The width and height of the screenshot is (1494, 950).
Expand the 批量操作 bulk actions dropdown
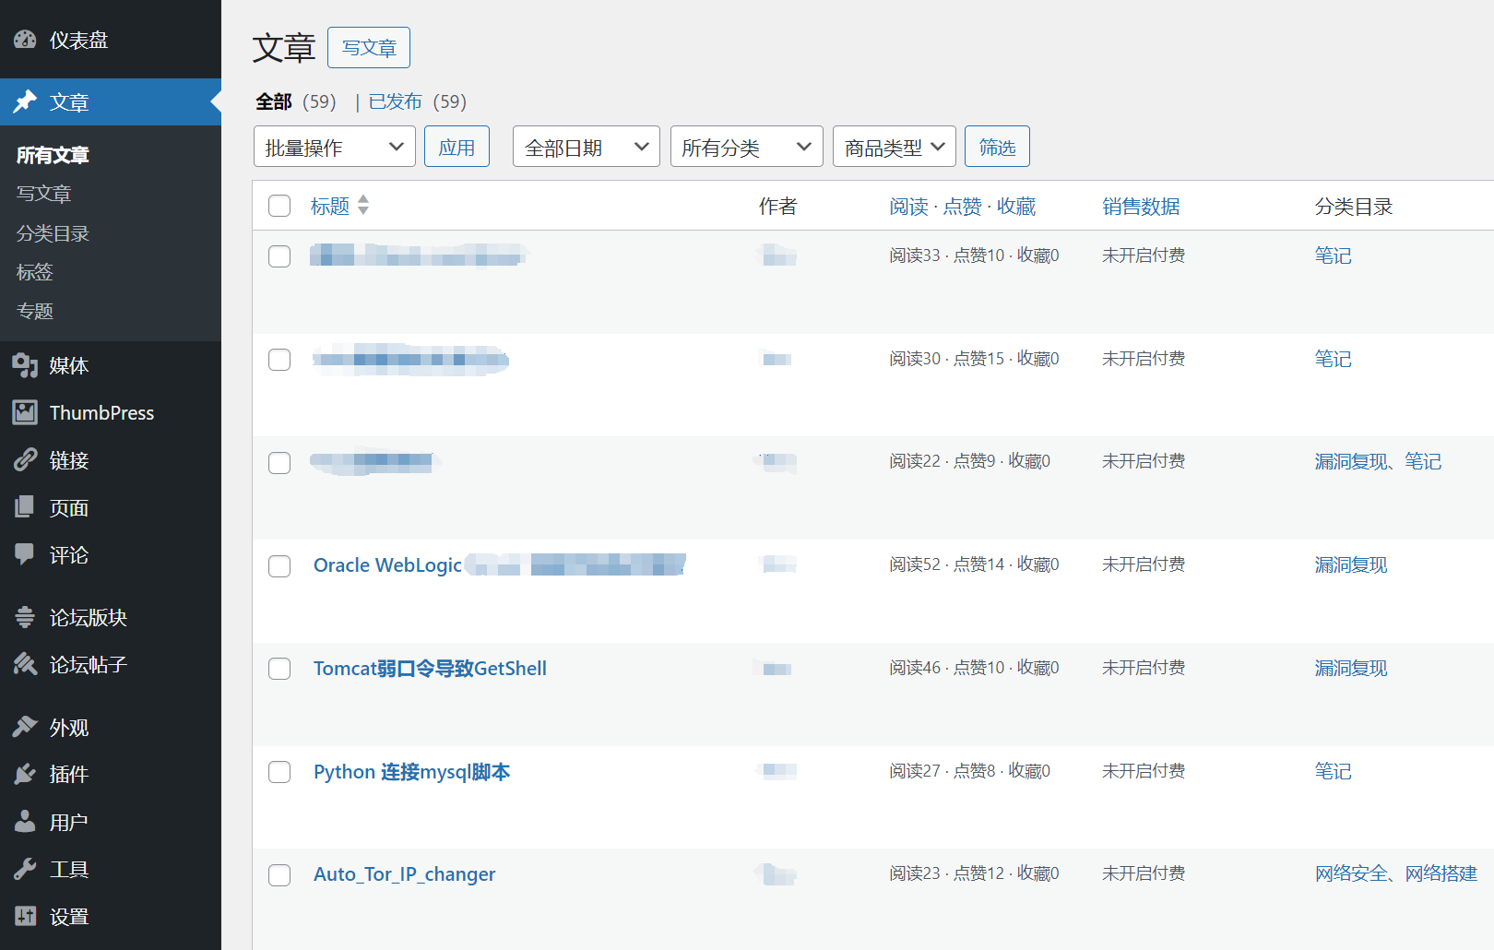(x=334, y=147)
